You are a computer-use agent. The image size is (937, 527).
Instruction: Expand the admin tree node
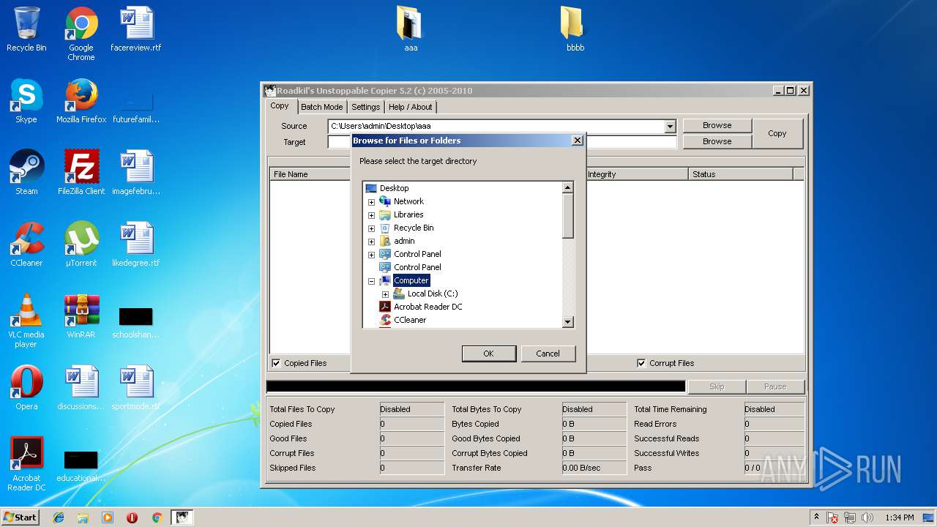point(371,242)
